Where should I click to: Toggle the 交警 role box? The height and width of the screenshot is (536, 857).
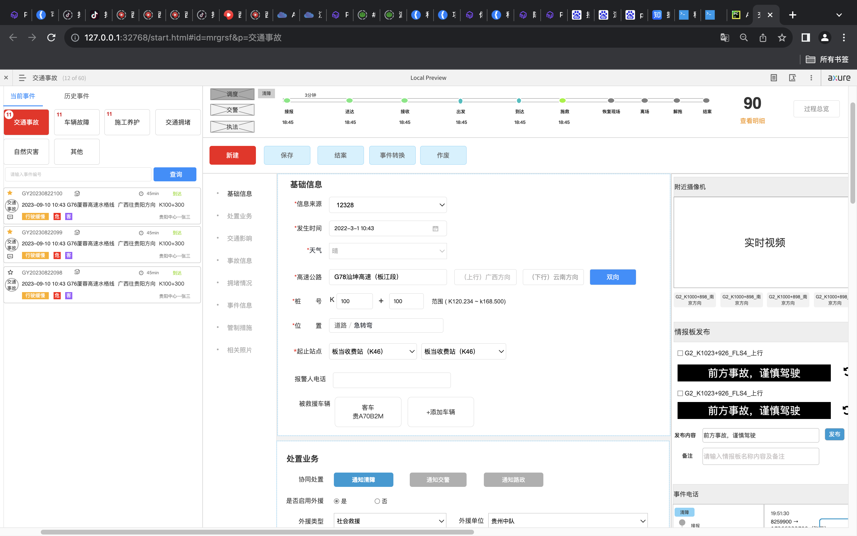(x=232, y=110)
